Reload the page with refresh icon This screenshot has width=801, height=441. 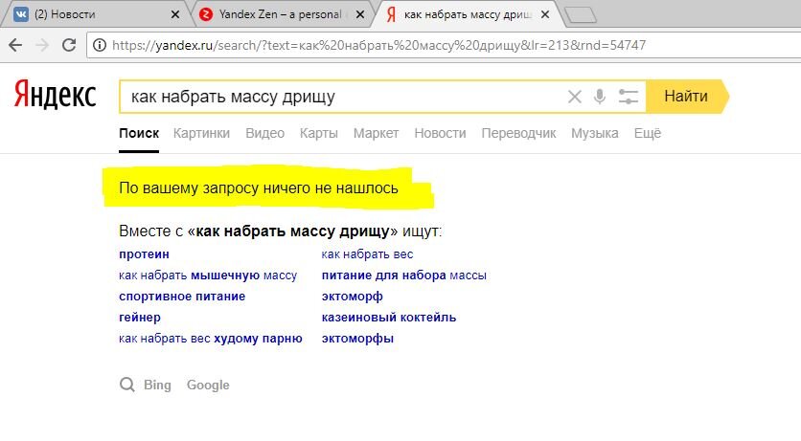(69, 45)
